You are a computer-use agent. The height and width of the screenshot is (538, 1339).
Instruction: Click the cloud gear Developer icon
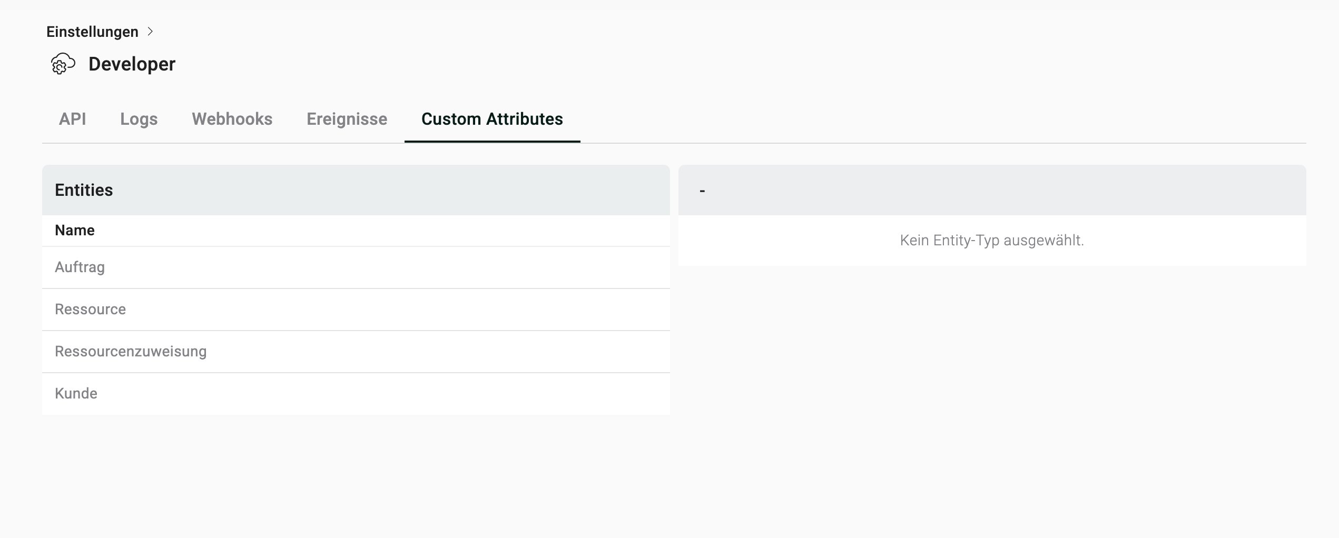click(x=63, y=64)
